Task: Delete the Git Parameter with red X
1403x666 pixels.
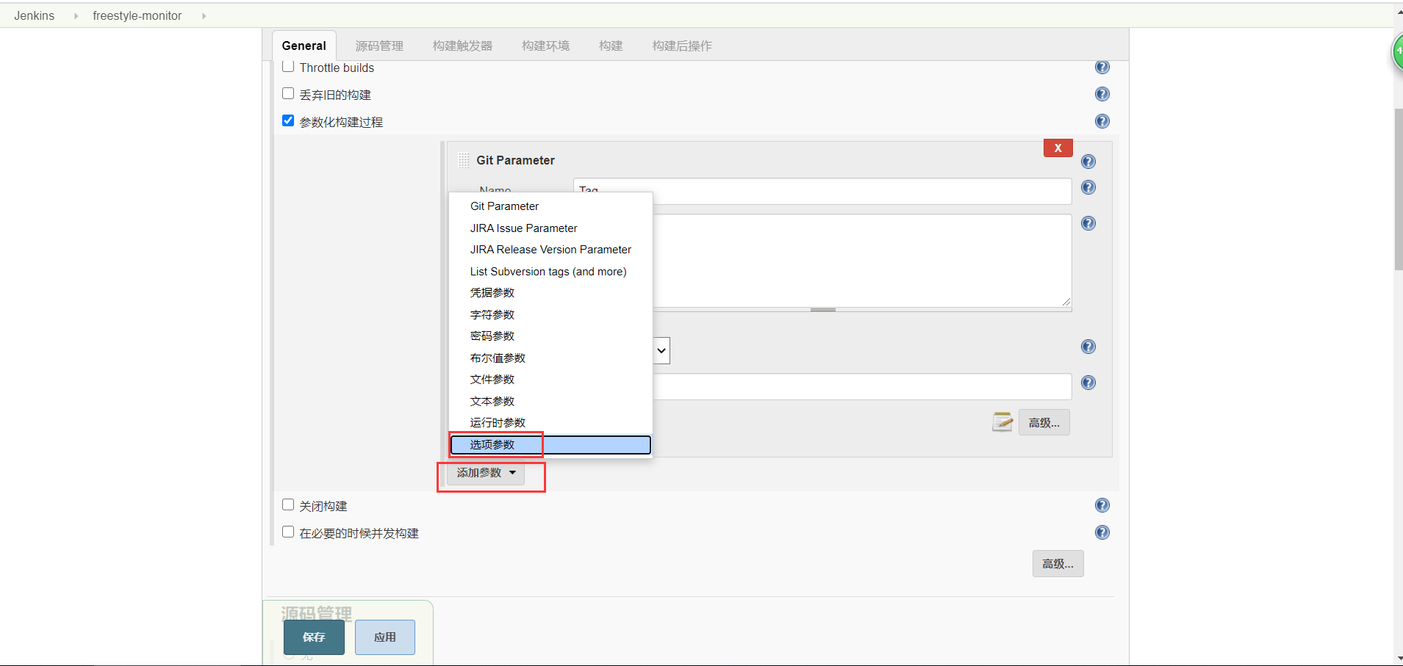Action: point(1058,148)
